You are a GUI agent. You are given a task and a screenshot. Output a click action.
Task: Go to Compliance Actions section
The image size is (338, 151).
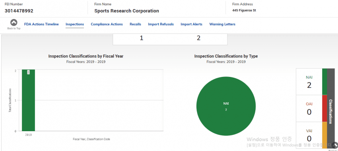tap(107, 24)
